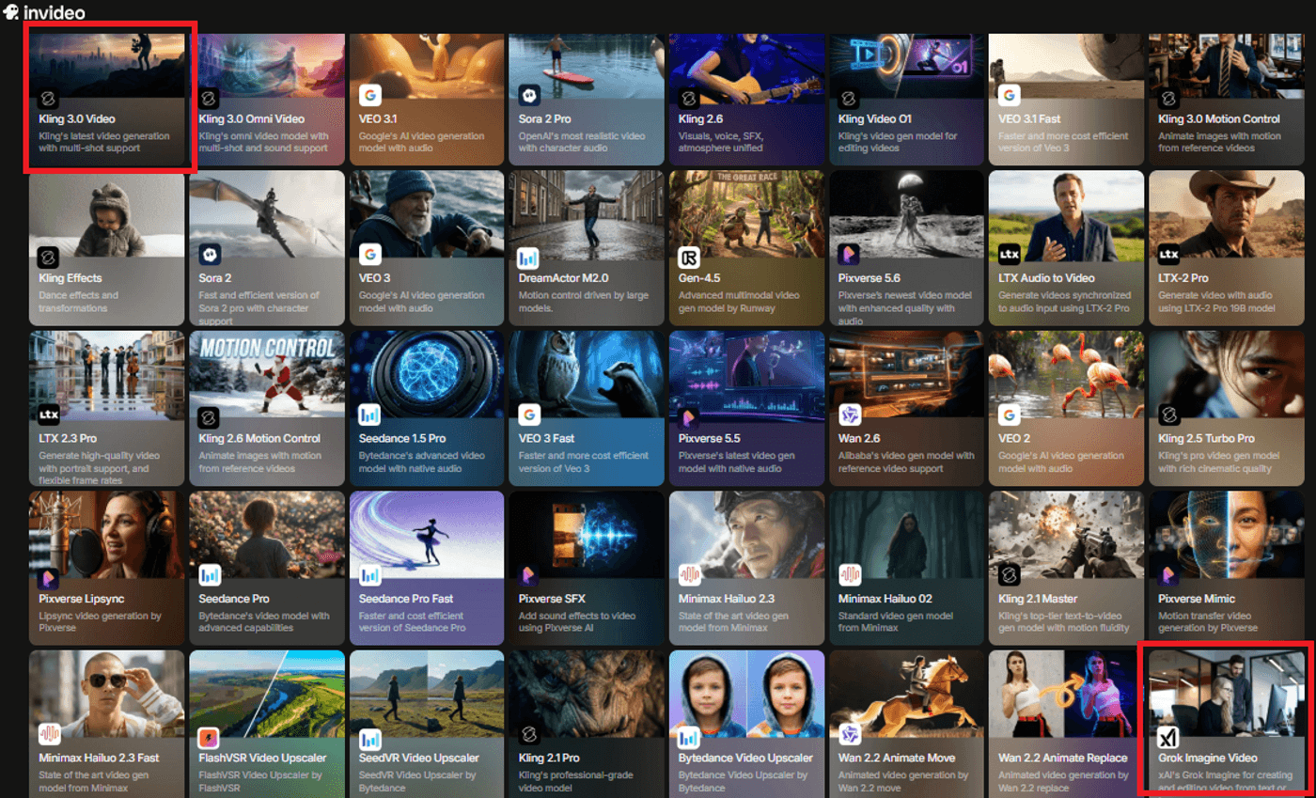Click the xAI icon on Grok Imagine Video
1316x798 pixels.
pyautogui.click(x=1168, y=736)
